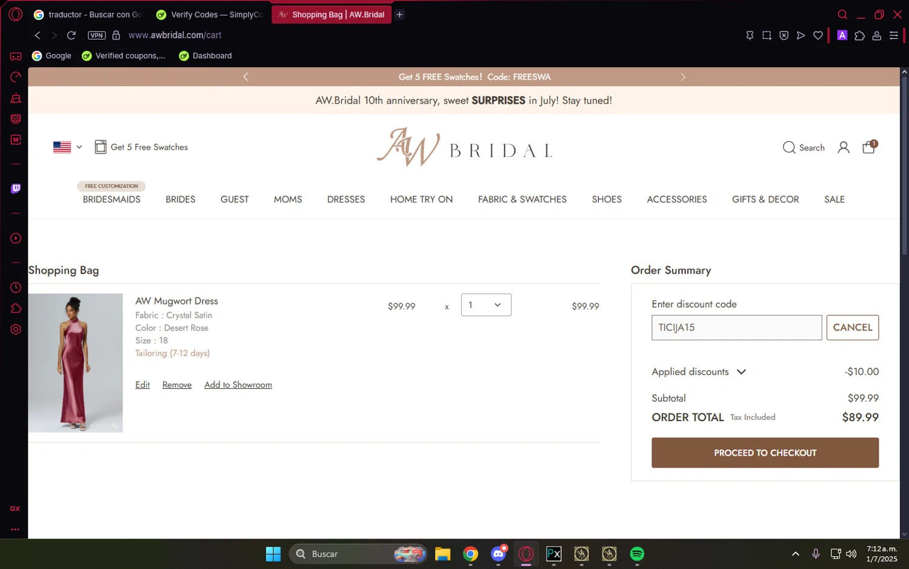Click the AW Mugwort Dress thumbnail
Image resolution: width=909 pixels, height=569 pixels.
point(75,363)
